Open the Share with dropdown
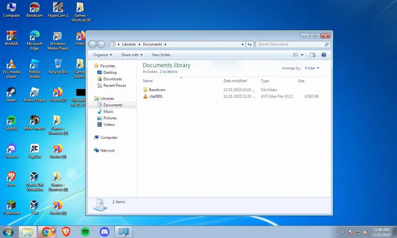 (x=132, y=55)
